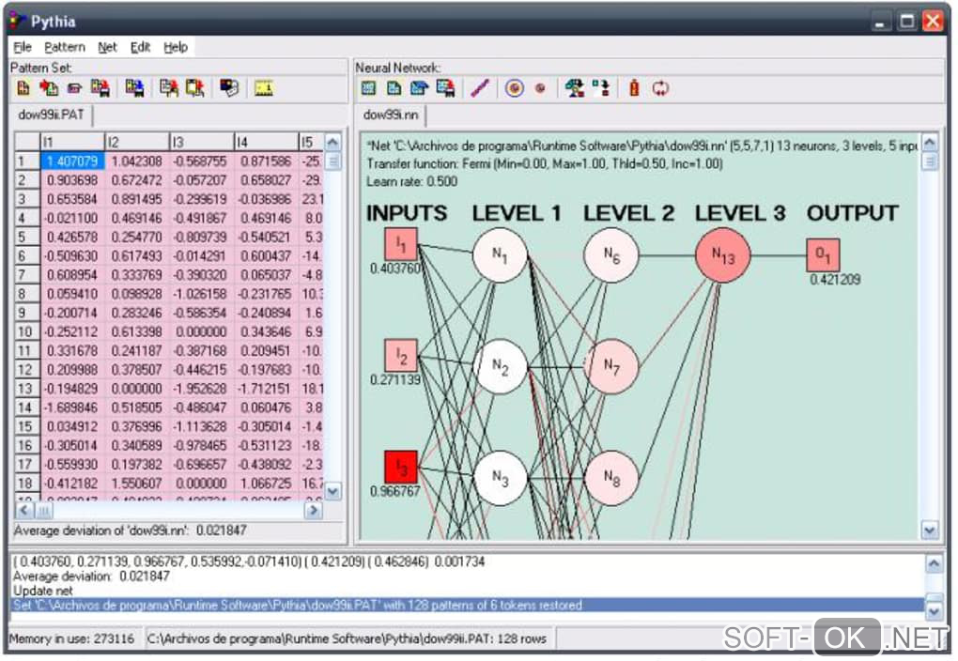Click pattern table scroll-up arrow
Viewport: 958px width, 661px height.
tap(333, 143)
